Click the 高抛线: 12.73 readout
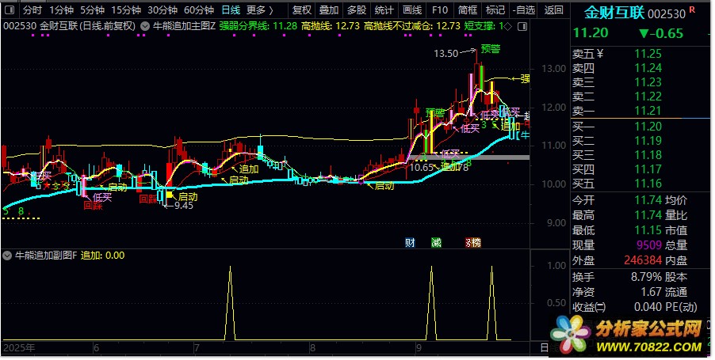715x360 pixels. point(331,26)
